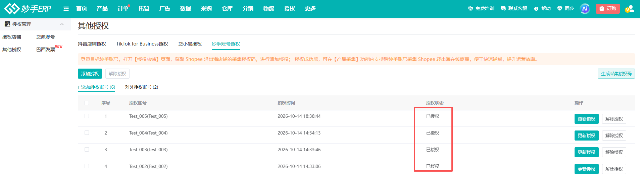Image resolution: width=640 pixels, height=177 pixels.
Task: Click the 授权账号 column header
Action: click(138, 103)
